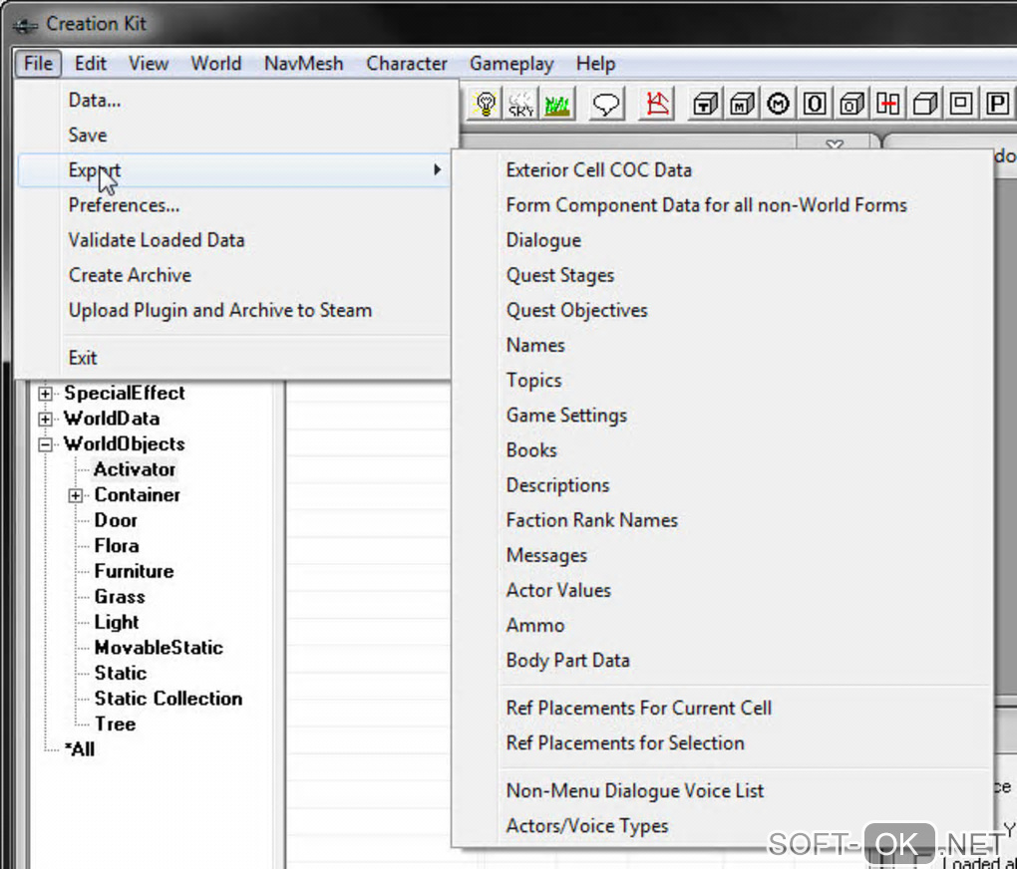This screenshot has height=869, width=1017.
Task: Expand the Container tree node
Action: coord(75,495)
